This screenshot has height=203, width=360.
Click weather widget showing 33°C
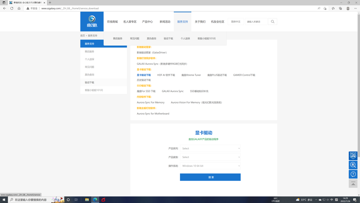coord(304,200)
